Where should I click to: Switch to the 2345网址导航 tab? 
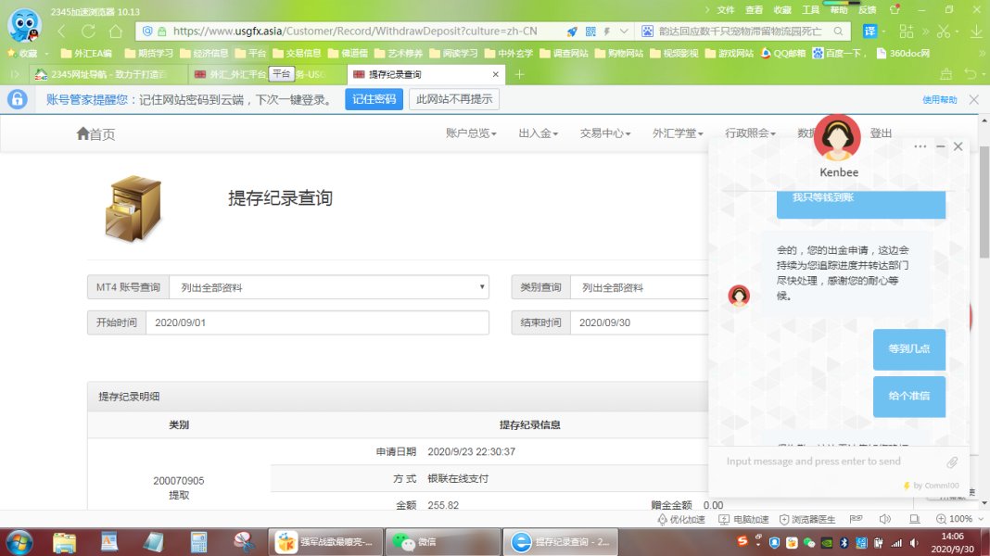click(102, 74)
